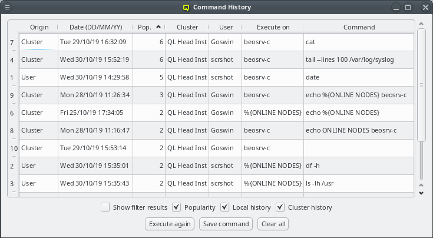The image size is (433, 238).
Task: Click the Save command button
Action: 226,224
